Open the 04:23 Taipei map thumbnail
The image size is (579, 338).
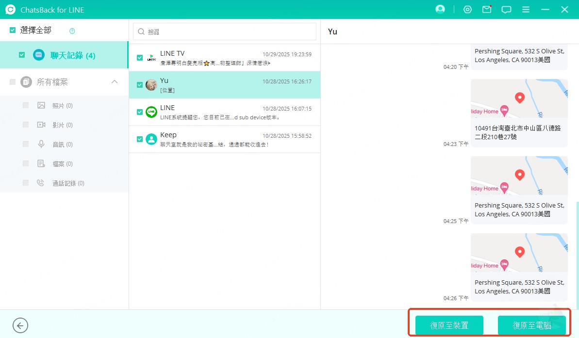tap(519, 98)
